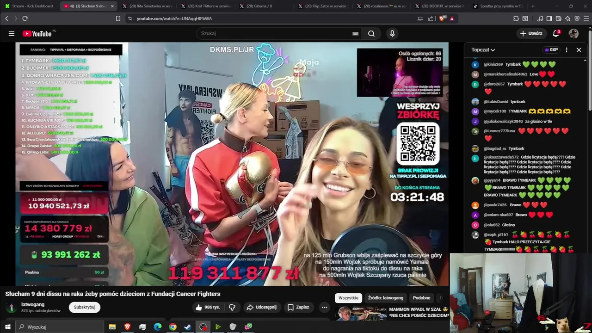Share this page via the address bar share icon
The width and height of the screenshot is (592, 333).
tap(431, 18)
